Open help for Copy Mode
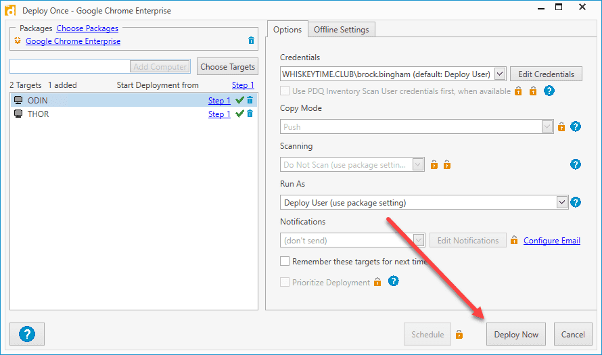 (575, 126)
